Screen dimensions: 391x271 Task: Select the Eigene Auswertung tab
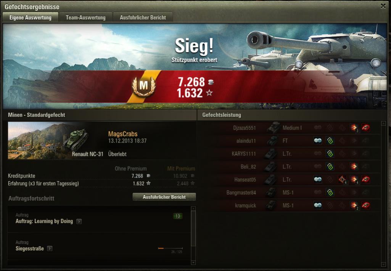(x=31, y=18)
